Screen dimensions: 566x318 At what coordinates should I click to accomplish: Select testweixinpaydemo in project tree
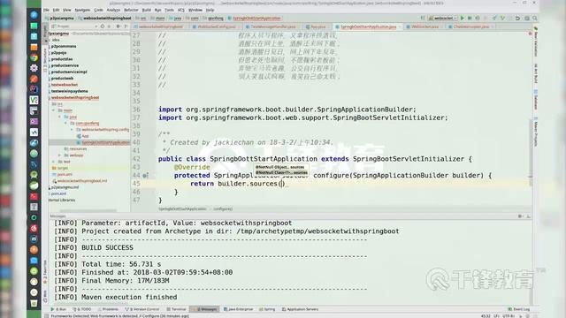tap(69, 91)
